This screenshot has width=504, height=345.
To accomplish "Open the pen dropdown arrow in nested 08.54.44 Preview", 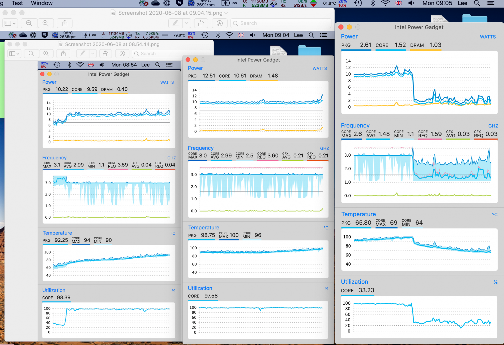I will click(92, 54).
